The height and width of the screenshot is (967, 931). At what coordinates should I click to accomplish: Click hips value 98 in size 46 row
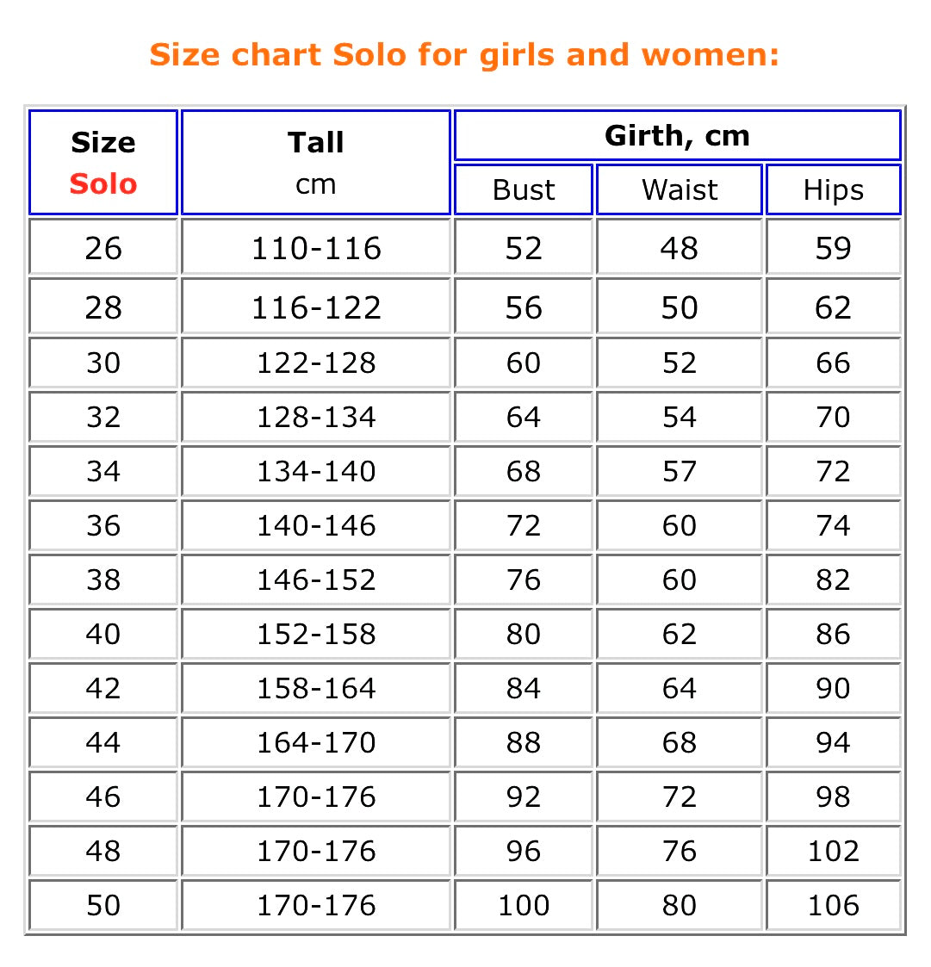(833, 797)
